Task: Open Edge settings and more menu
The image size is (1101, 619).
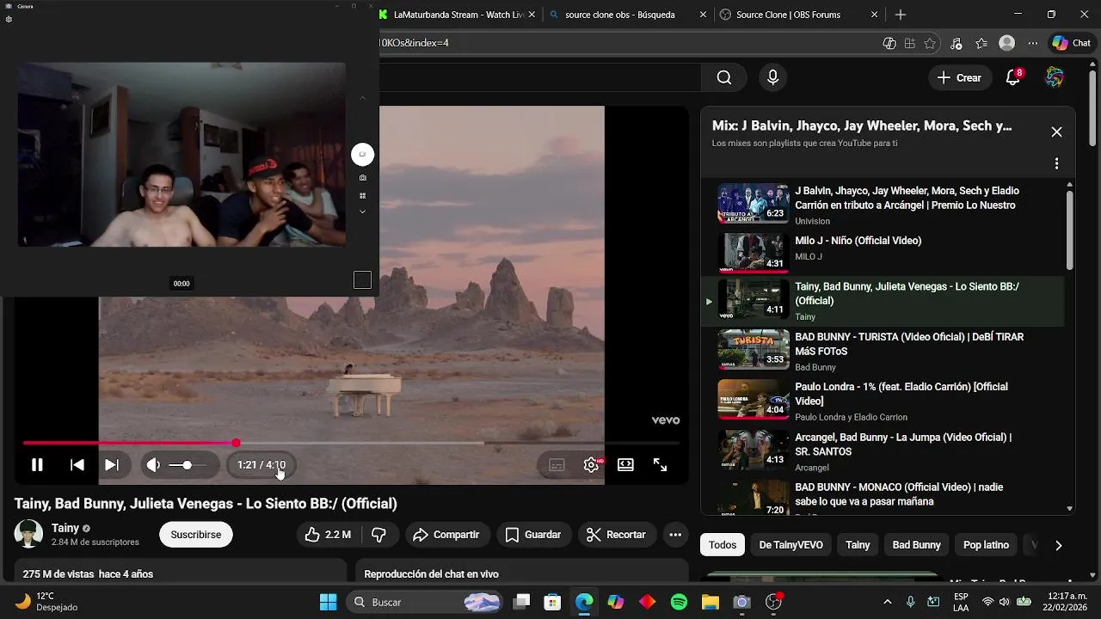Action: [1033, 43]
